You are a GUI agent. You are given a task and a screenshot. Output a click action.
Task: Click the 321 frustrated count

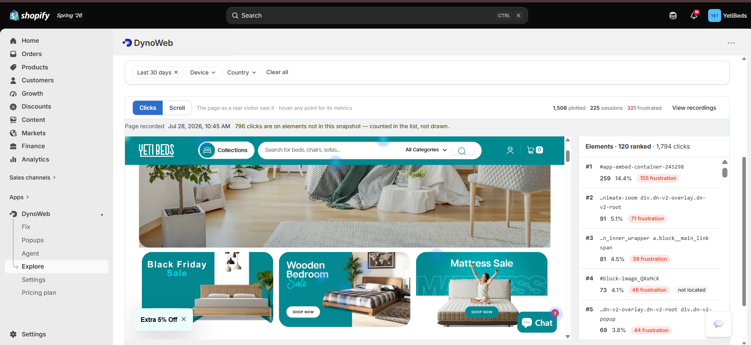pos(644,108)
